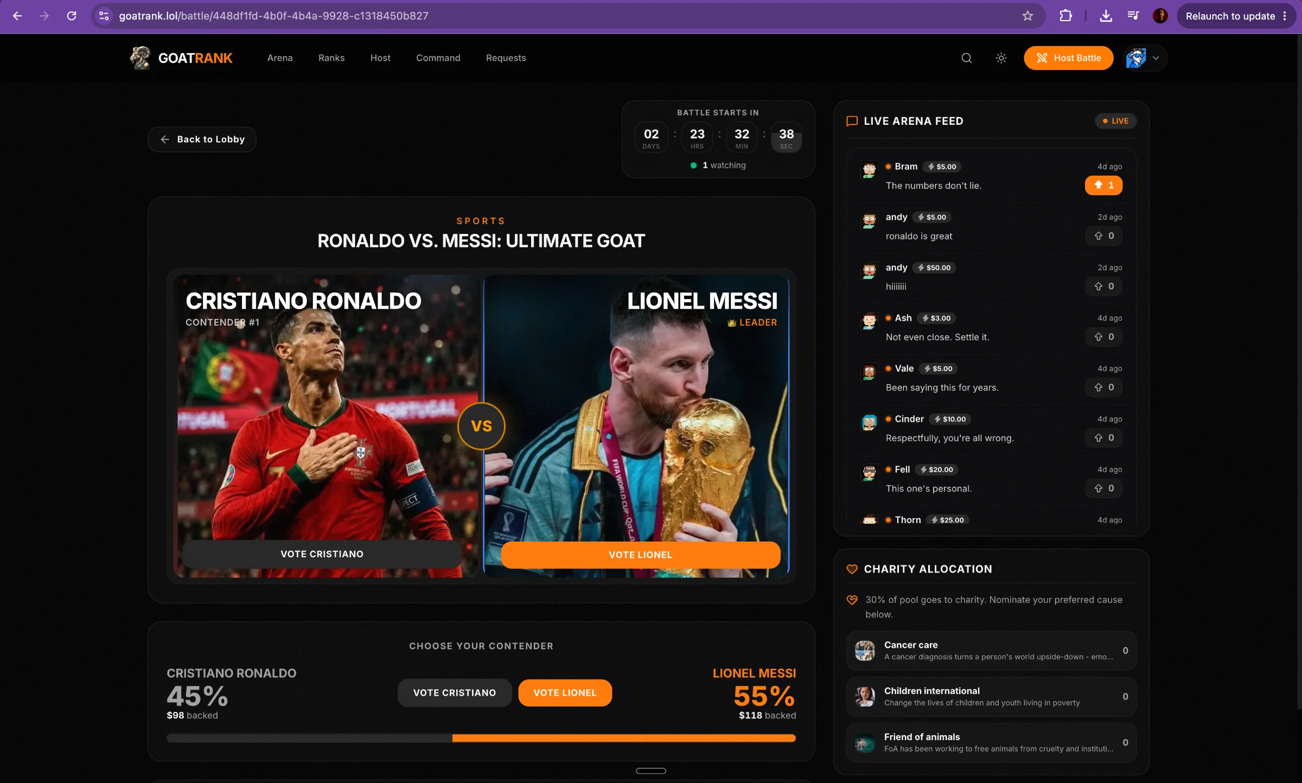This screenshot has width=1302, height=783.
Task: Go to the Ranks nav item
Action: click(331, 58)
